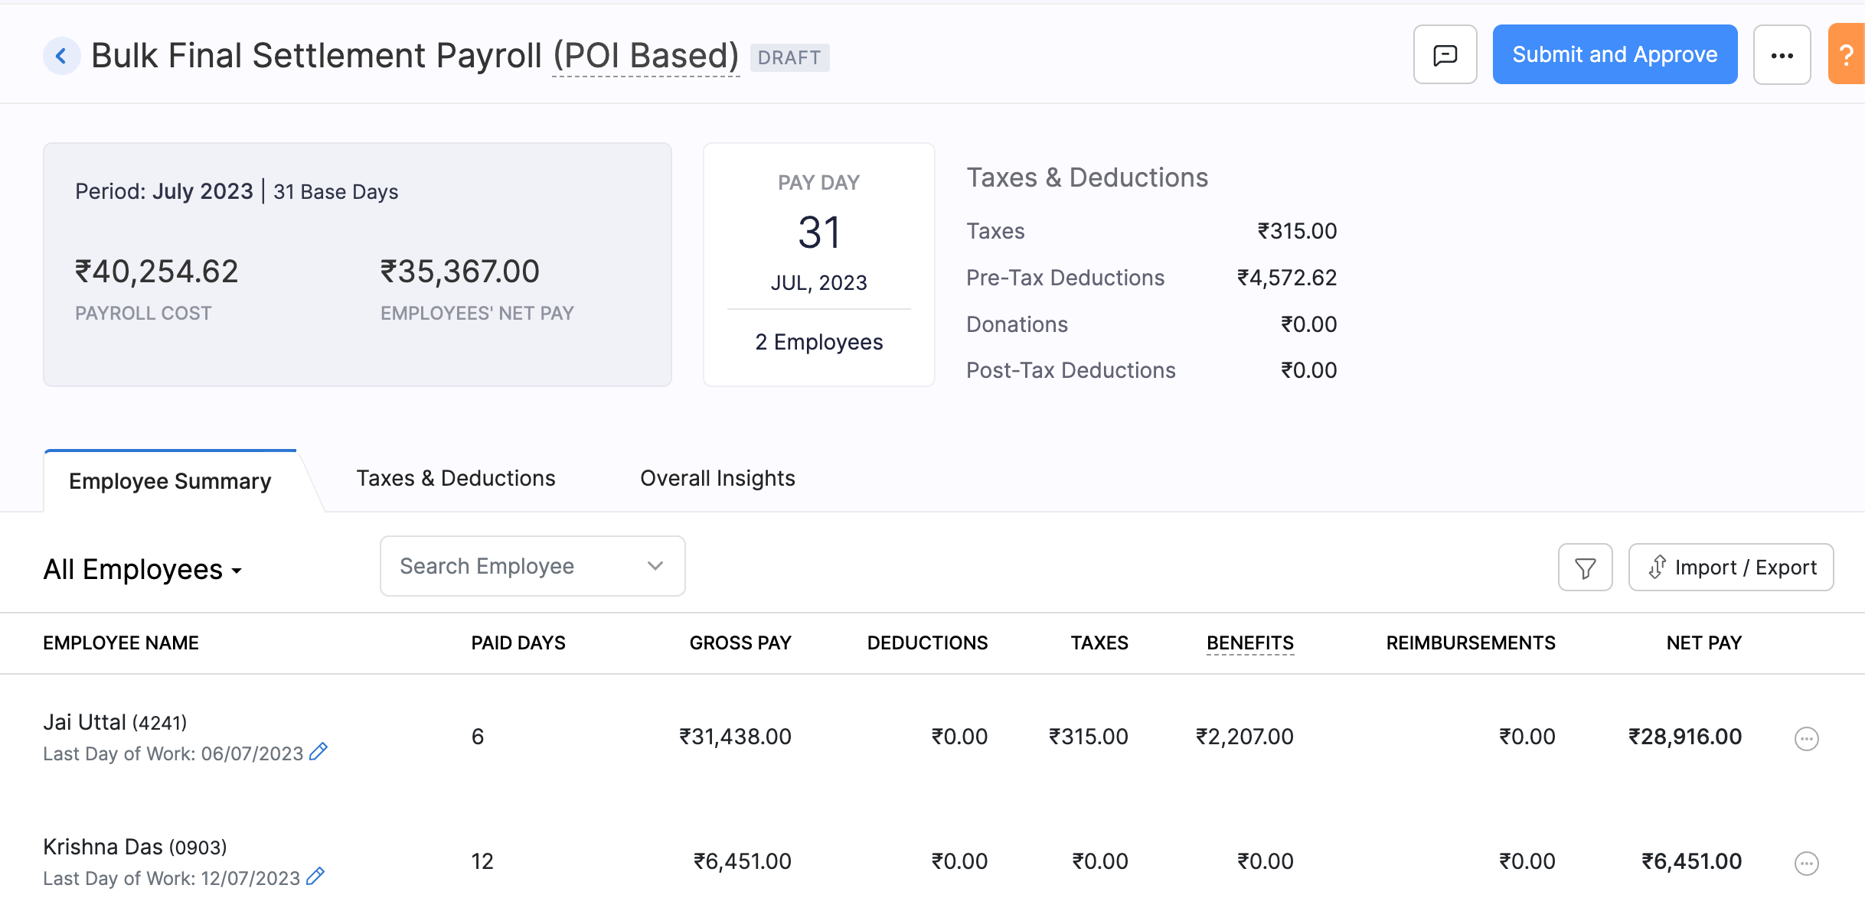Screen dimensions: 1865x924
Task: Edit Jai Uttal's last day of work
Action: click(x=318, y=752)
